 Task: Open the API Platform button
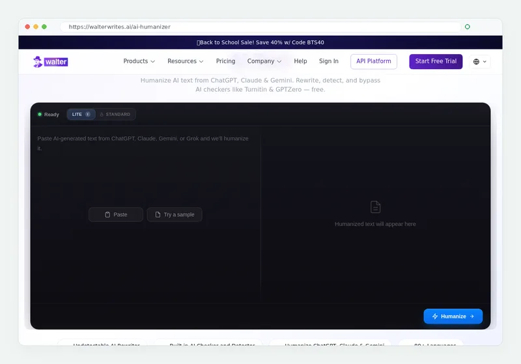[373, 61]
